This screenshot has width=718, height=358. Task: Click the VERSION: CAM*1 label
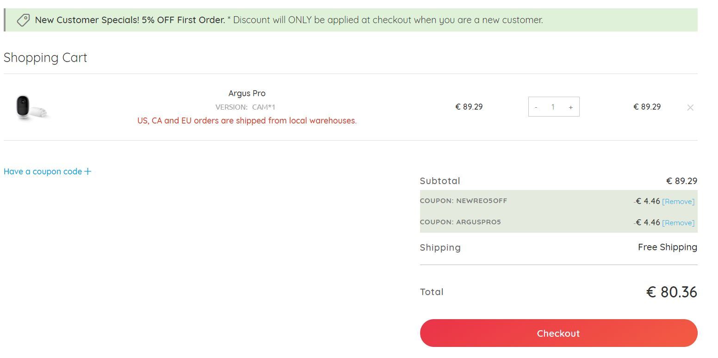245,107
